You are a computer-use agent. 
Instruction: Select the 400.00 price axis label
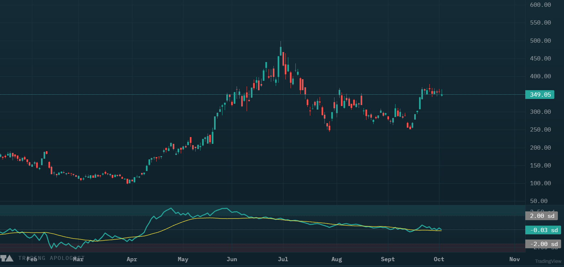(x=540, y=76)
